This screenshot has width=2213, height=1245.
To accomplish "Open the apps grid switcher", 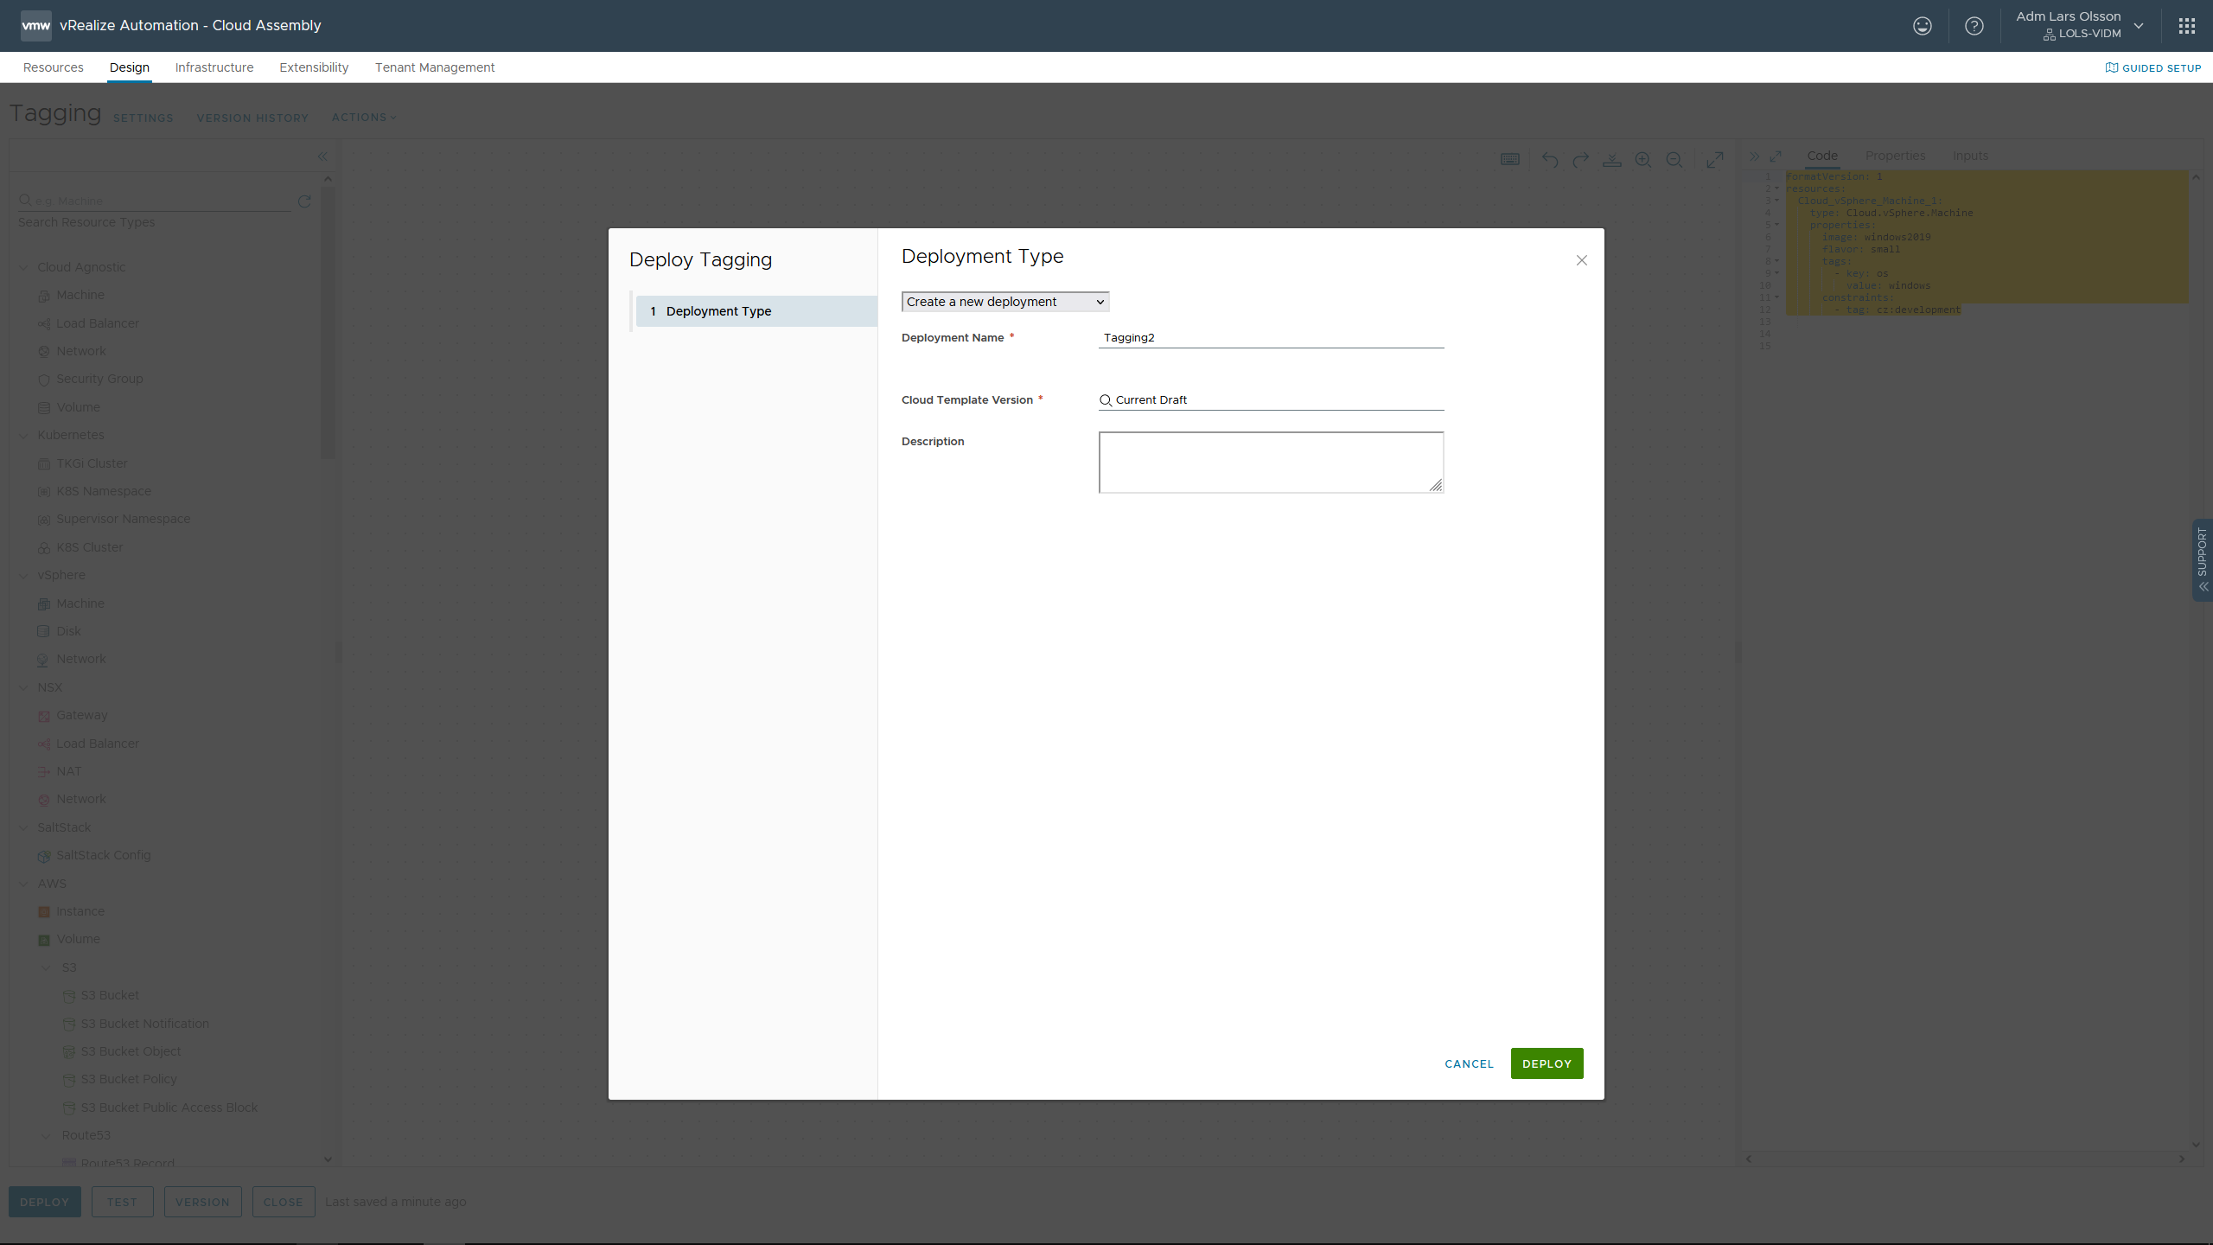I will pos(2186,26).
